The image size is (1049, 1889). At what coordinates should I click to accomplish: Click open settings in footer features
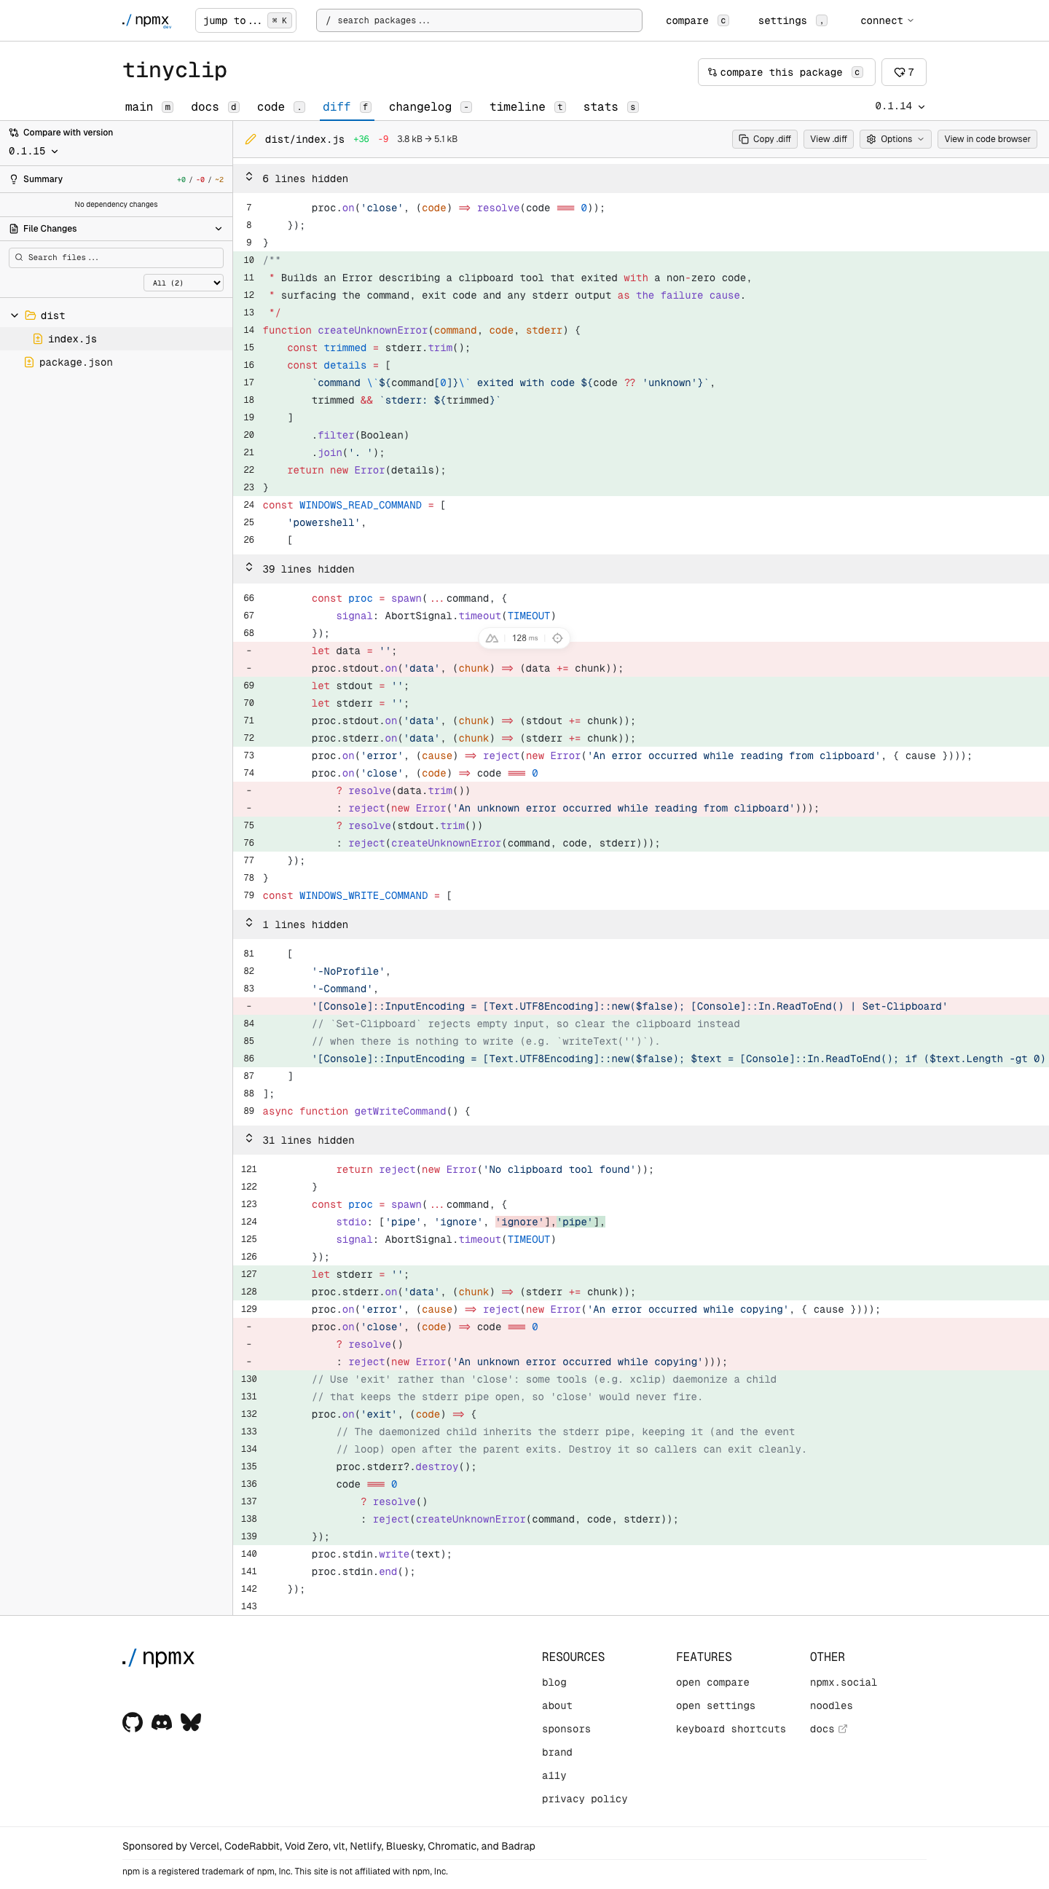point(715,1705)
